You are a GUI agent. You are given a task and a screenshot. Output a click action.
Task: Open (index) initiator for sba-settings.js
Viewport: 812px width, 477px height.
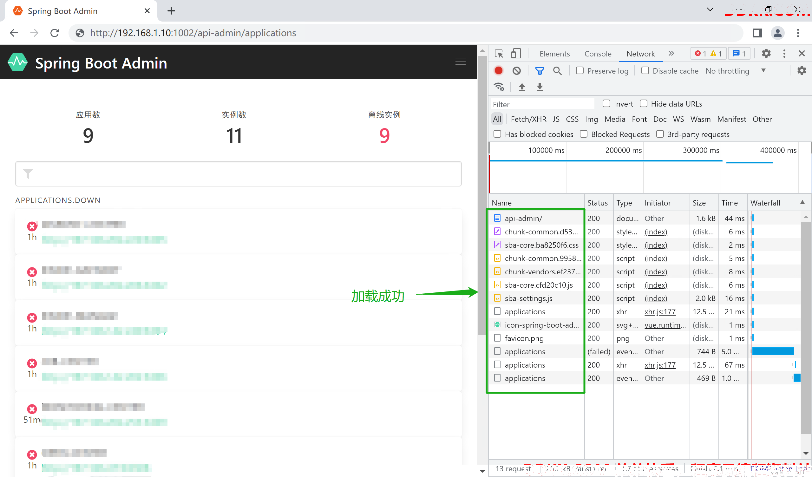tap(655, 298)
